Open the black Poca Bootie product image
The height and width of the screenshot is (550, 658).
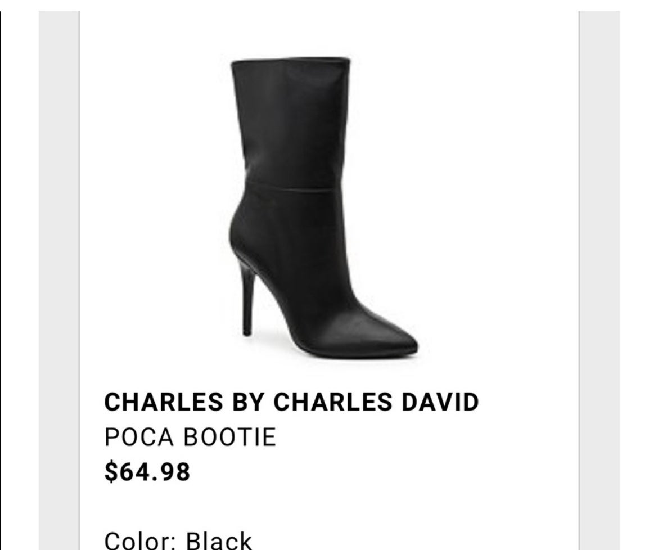[x=323, y=208]
